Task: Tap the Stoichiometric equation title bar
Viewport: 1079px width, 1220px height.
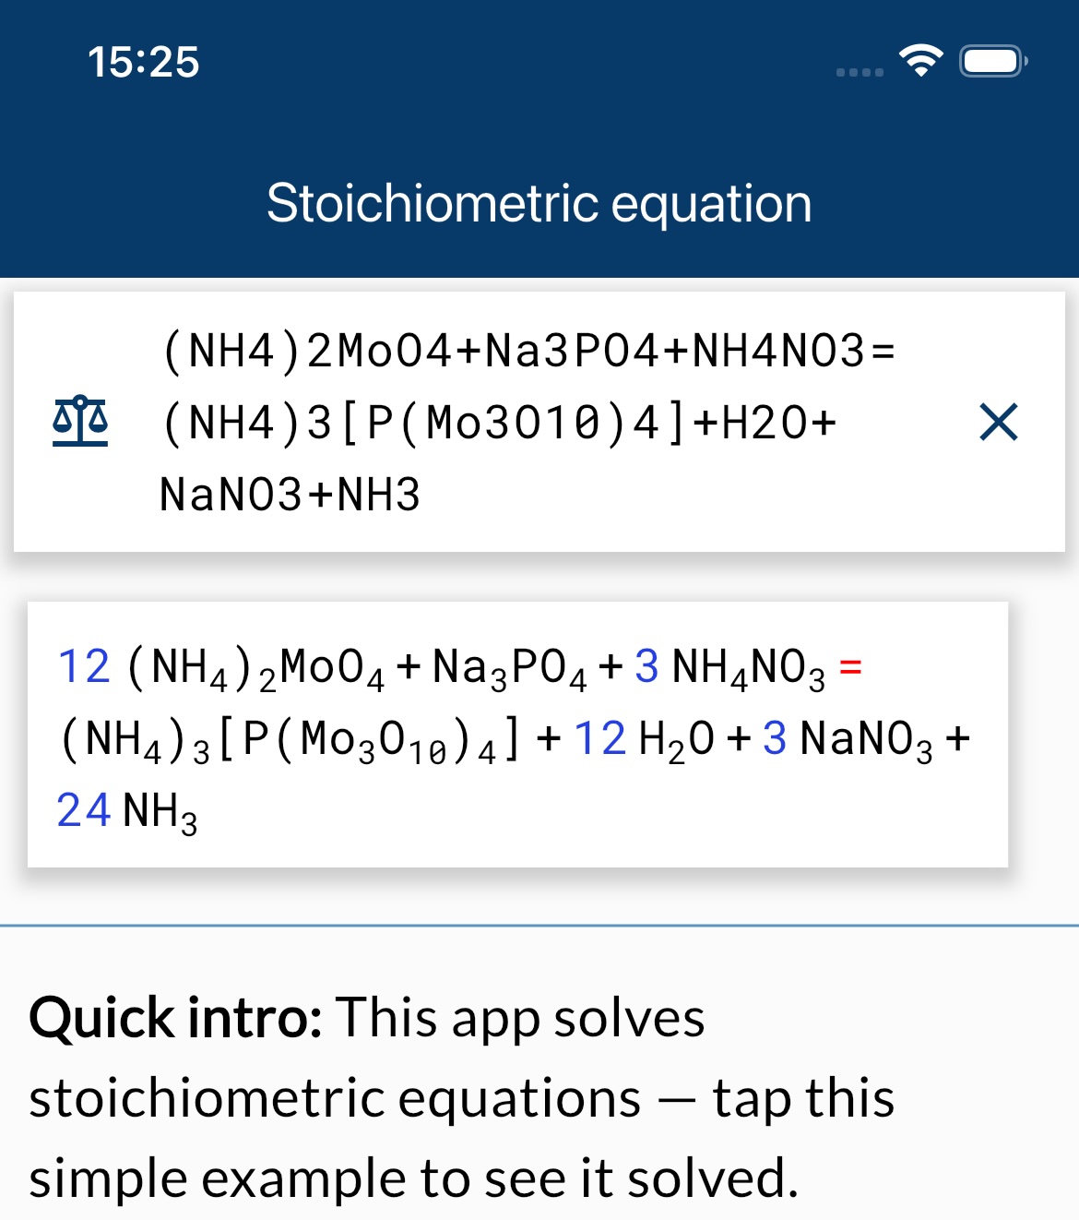Action: point(539,203)
